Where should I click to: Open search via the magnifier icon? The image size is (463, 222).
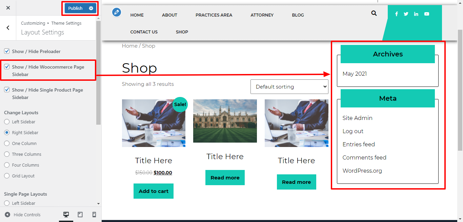(374, 14)
